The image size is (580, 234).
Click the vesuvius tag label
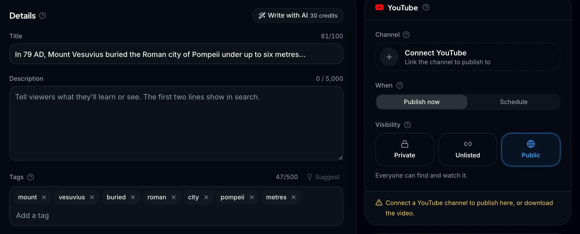click(x=72, y=197)
